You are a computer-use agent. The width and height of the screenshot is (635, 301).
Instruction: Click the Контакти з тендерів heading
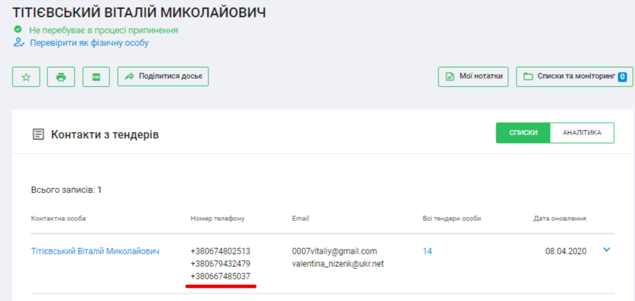(105, 134)
